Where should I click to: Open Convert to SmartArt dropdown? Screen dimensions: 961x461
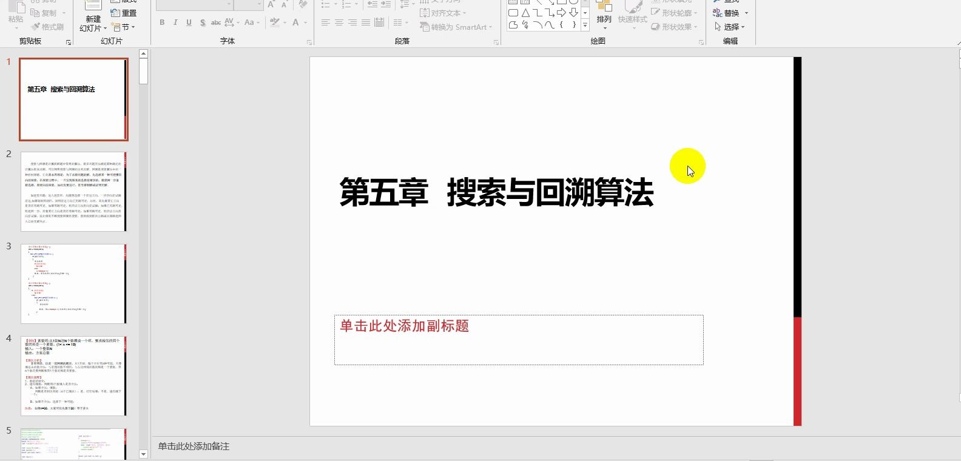coord(456,27)
